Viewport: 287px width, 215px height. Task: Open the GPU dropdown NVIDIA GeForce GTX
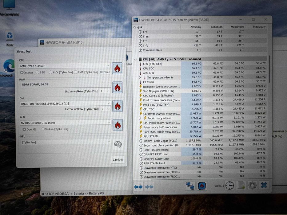(x=65, y=123)
